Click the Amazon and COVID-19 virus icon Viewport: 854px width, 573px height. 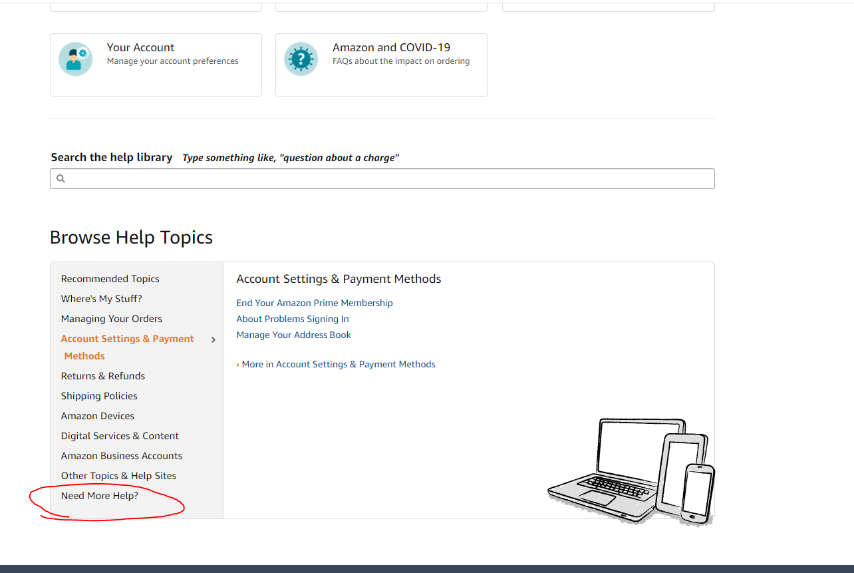tap(301, 59)
